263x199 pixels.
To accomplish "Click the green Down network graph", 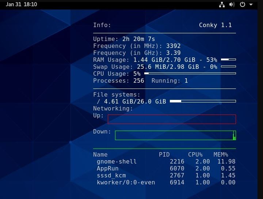I will [175, 135].
